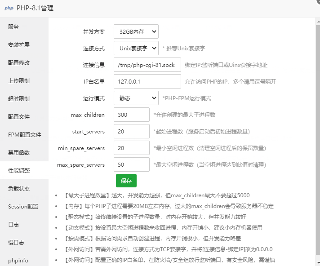Click the IP白名单 input field
The height and width of the screenshot is (266, 320).
click(147, 81)
